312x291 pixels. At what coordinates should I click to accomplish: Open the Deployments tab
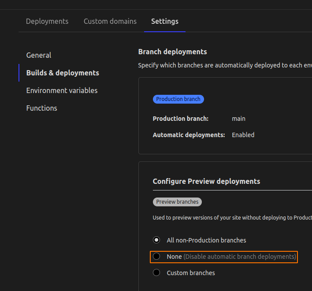point(47,21)
